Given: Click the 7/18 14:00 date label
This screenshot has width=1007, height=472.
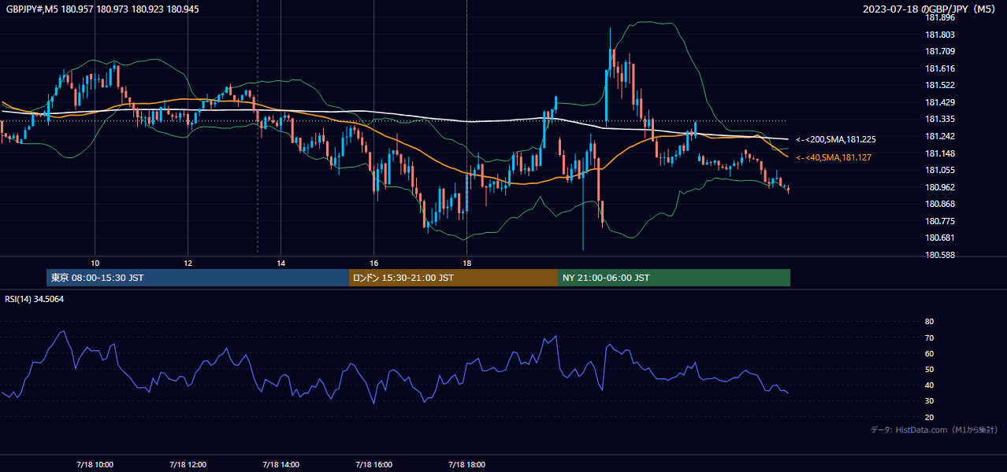Looking at the screenshot, I should coord(281,464).
